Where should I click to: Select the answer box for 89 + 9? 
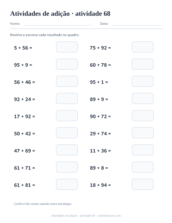[x=143, y=98]
